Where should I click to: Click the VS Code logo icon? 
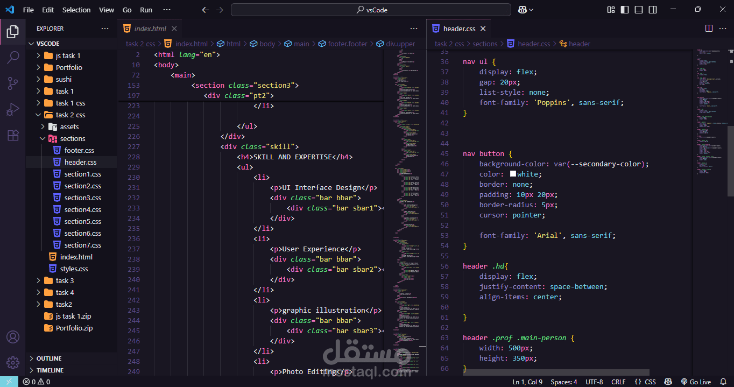tap(10, 10)
